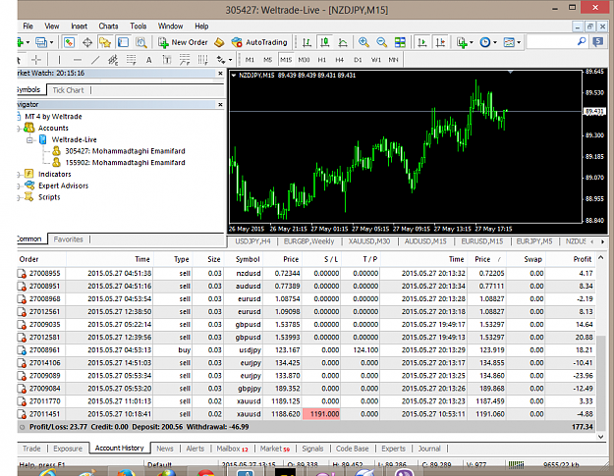Switch to the Favorites tab
Screen dimensions: 614x476
68,239
